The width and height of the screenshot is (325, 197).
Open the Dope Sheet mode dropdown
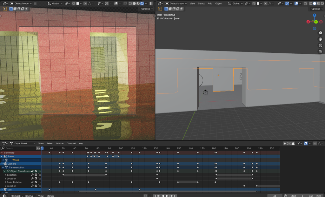(x=23, y=144)
